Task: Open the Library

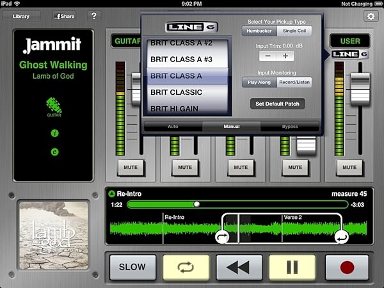Action: (21, 17)
